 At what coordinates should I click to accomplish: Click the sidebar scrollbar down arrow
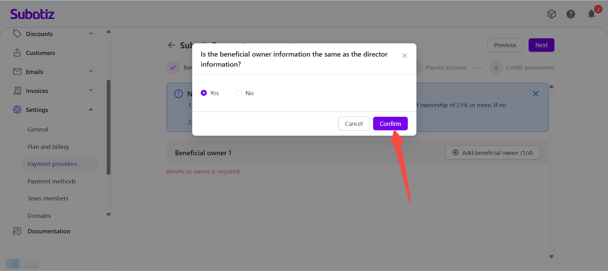click(109, 214)
